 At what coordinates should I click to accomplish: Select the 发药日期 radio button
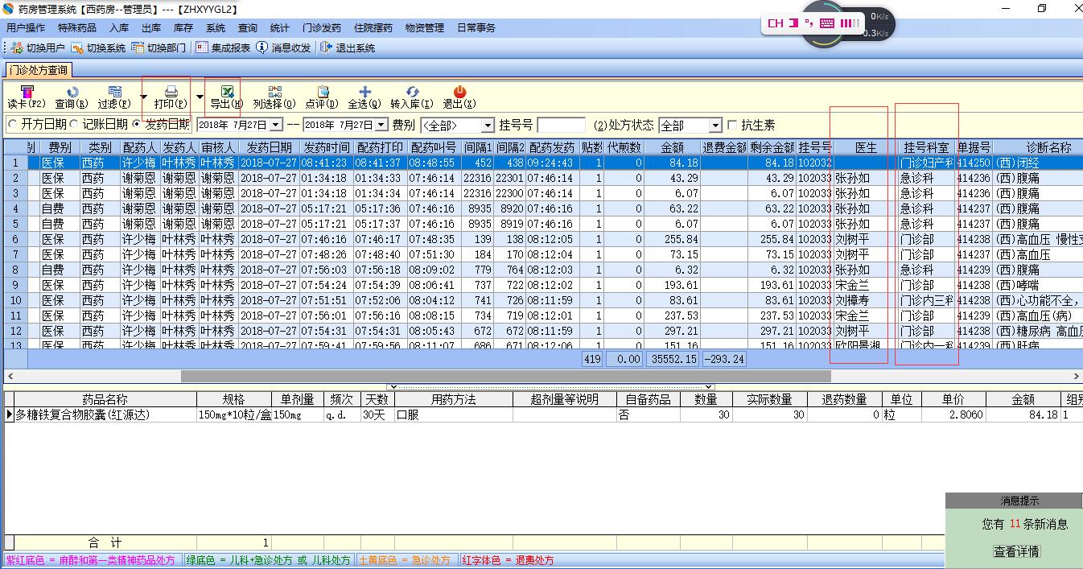136,125
